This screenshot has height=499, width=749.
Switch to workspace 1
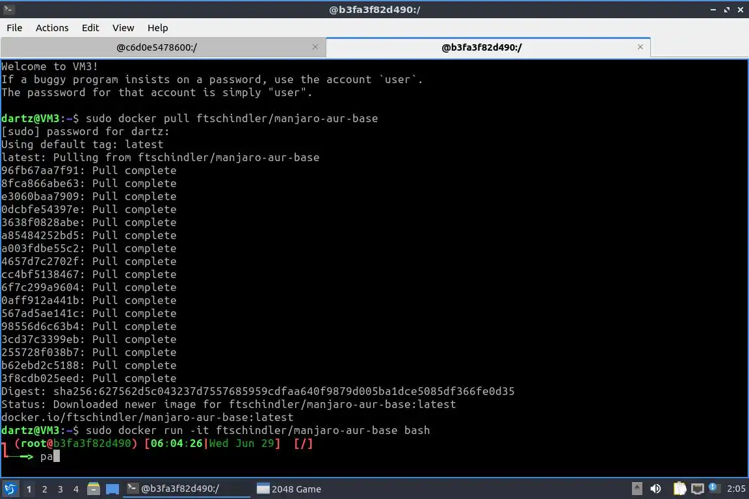[x=29, y=489]
